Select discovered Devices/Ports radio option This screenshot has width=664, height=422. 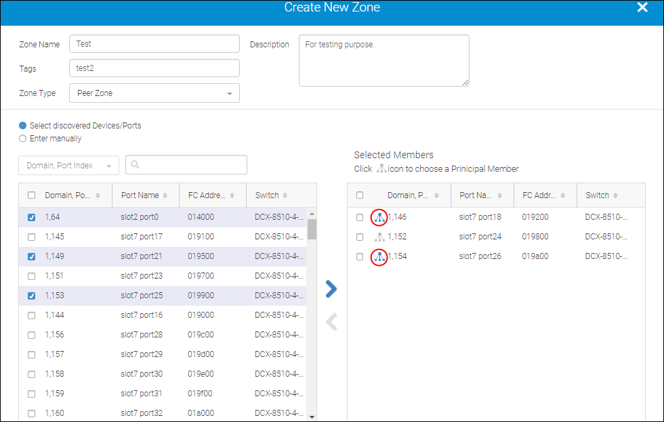[x=22, y=125]
